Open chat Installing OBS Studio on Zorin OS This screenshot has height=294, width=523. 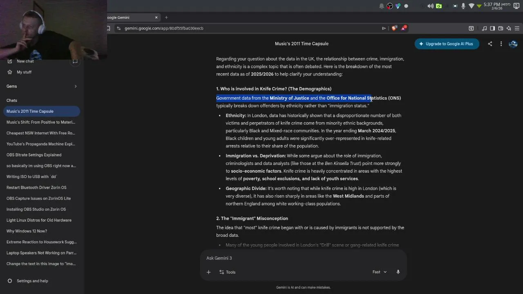[x=41, y=209]
